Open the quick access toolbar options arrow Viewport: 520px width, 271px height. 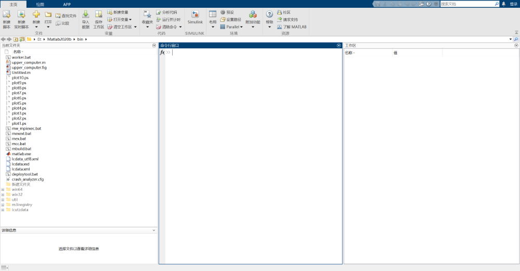(x=436, y=4)
